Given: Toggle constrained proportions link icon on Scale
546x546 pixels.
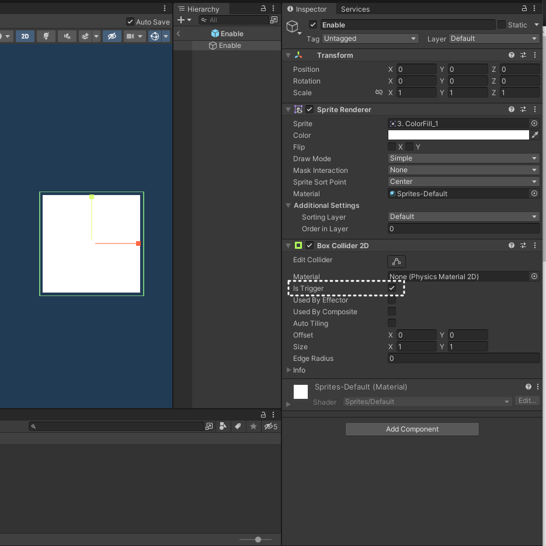Looking at the screenshot, I should [379, 92].
